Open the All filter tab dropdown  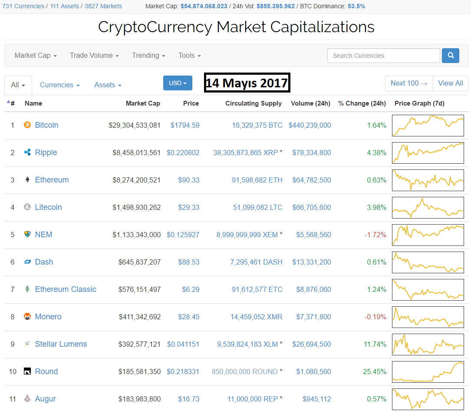[18, 85]
